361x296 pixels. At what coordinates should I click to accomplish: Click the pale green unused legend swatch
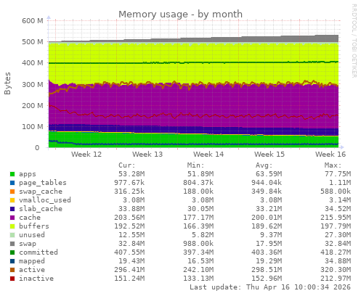click(12, 235)
